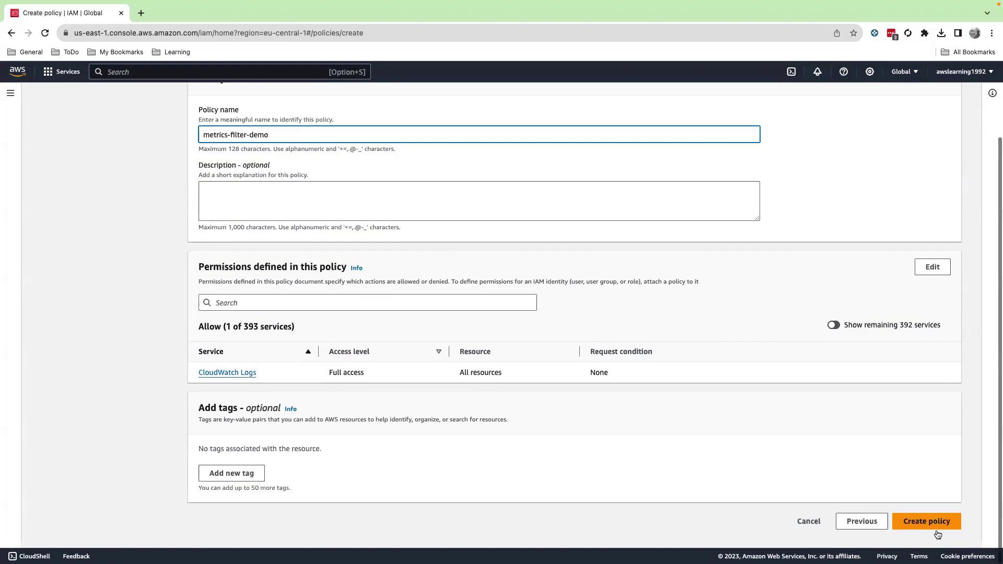Open the awslearning1992 account dropdown
The image size is (1003, 564).
(964, 72)
